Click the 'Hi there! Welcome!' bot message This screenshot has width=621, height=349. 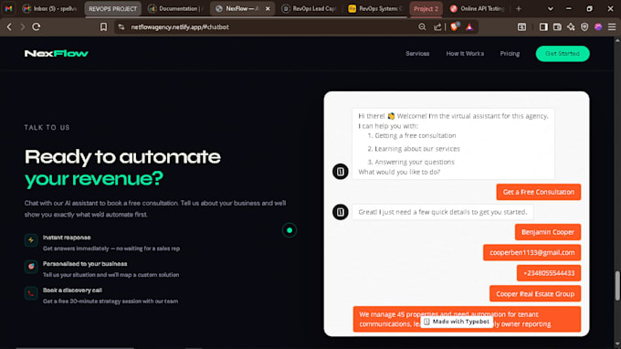tap(453, 143)
